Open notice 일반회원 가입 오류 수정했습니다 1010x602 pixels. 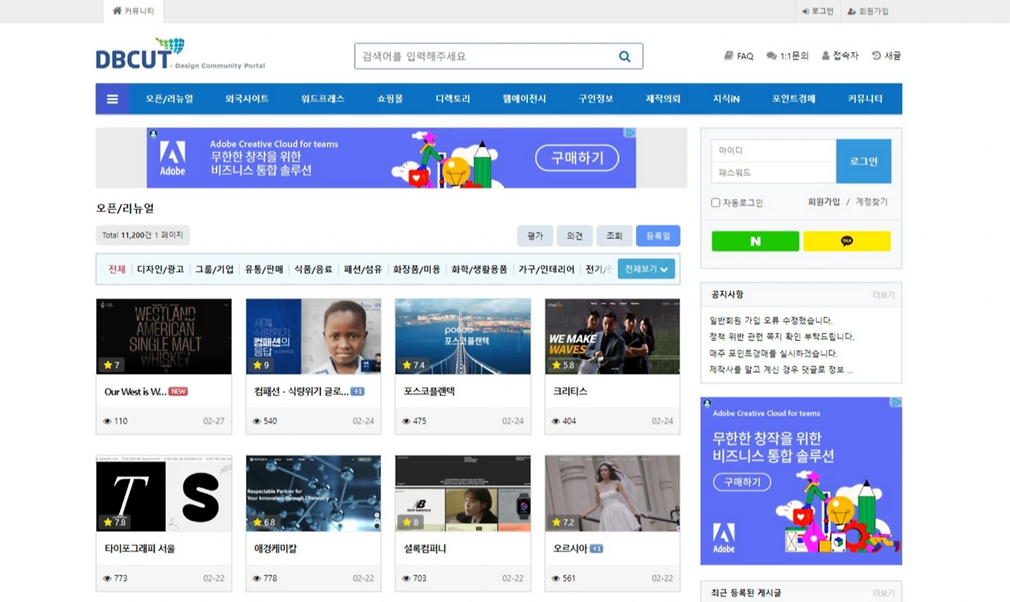(x=771, y=320)
